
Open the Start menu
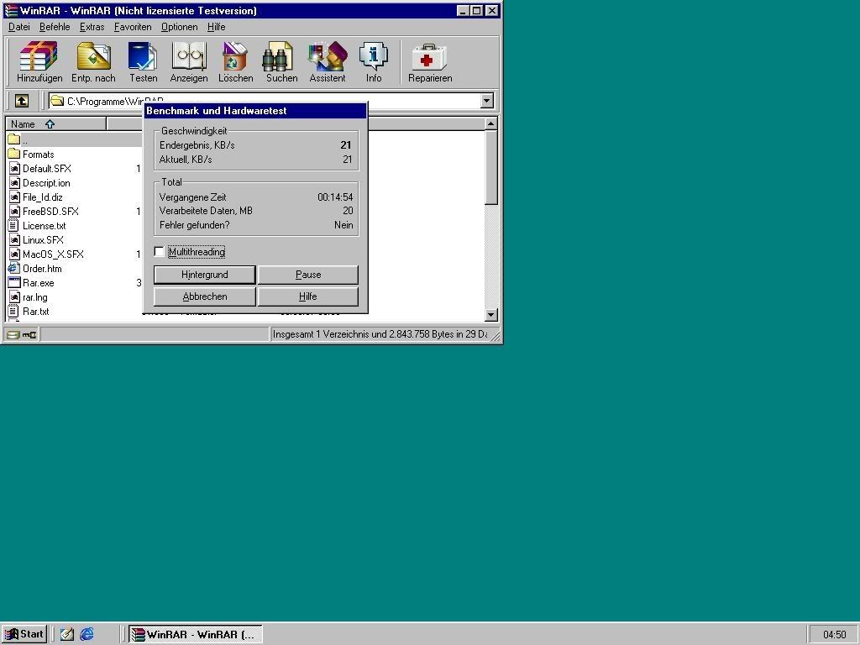[24, 634]
